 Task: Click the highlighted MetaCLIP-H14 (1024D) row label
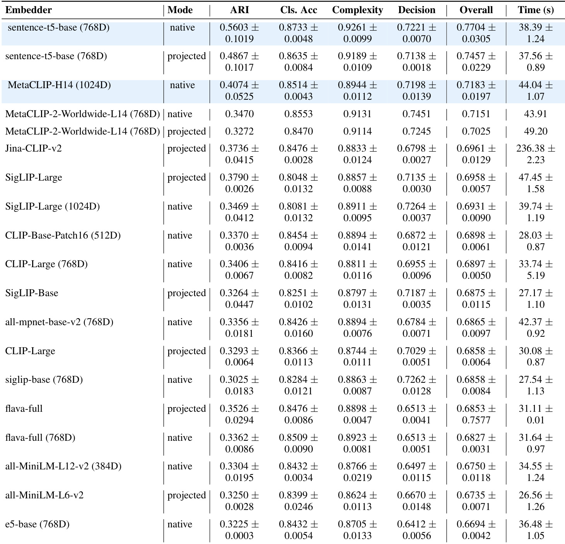pos(59,85)
